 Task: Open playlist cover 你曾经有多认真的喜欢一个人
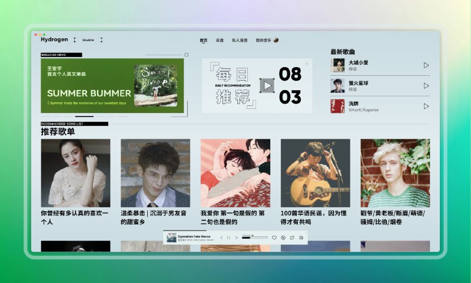[75, 173]
